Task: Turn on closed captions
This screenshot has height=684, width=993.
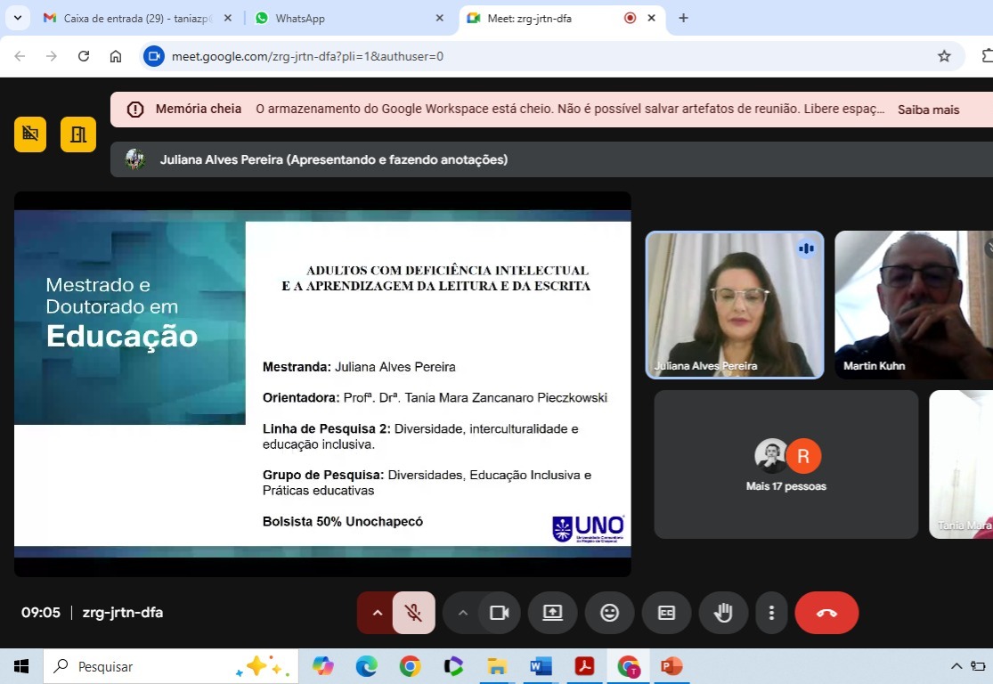Action: 666,613
